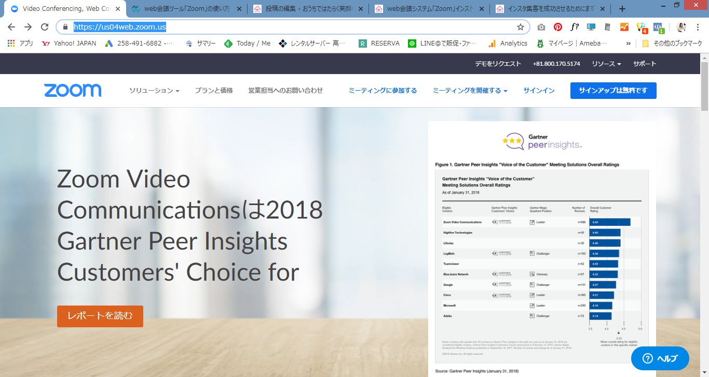The image size is (709, 377).
Task: Open the Chrome profile avatar
Action: click(681, 27)
